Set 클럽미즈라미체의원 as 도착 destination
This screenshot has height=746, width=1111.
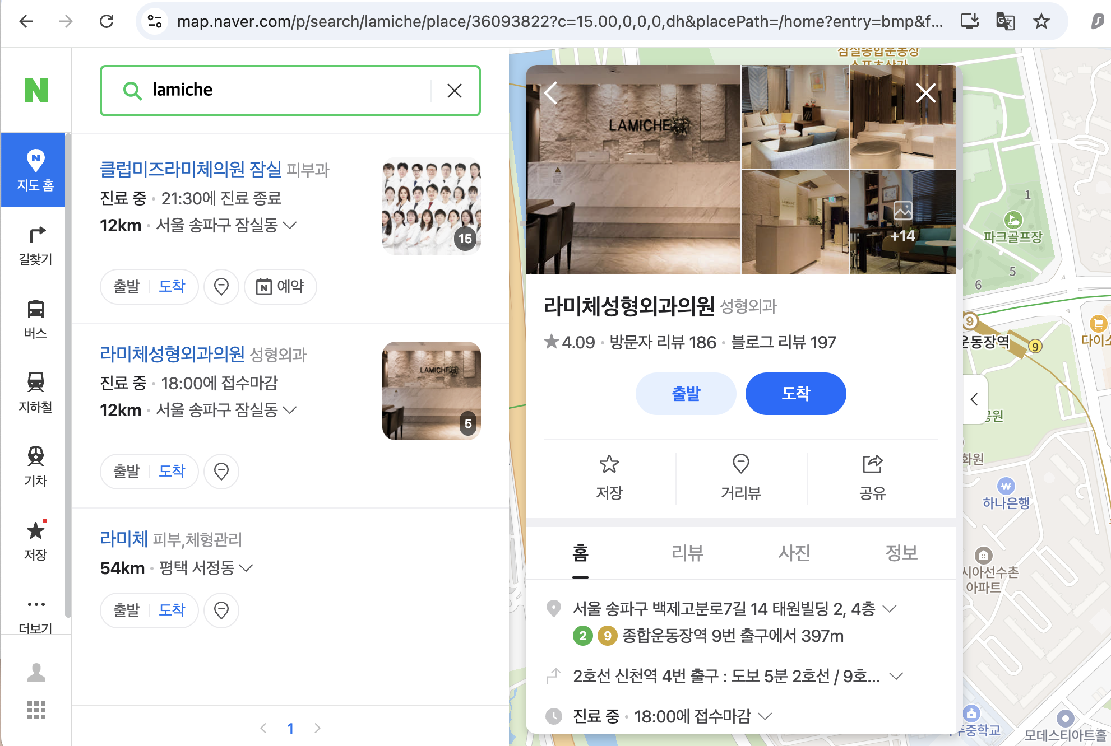click(x=172, y=287)
